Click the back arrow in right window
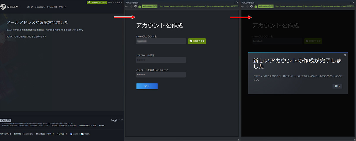This screenshot has width=356, height=141. pos(243,6)
